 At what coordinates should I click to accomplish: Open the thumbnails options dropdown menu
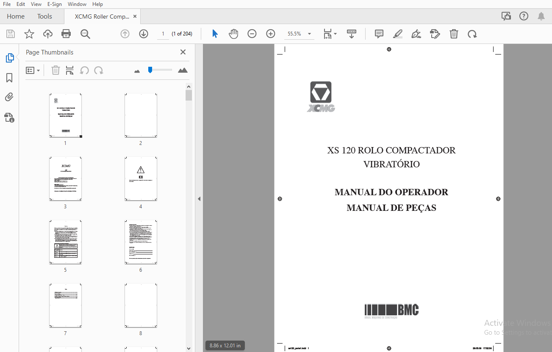[33, 70]
